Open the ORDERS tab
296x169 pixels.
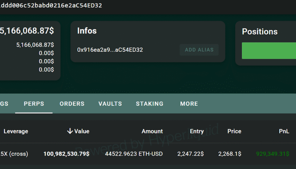click(x=72, y=104)
